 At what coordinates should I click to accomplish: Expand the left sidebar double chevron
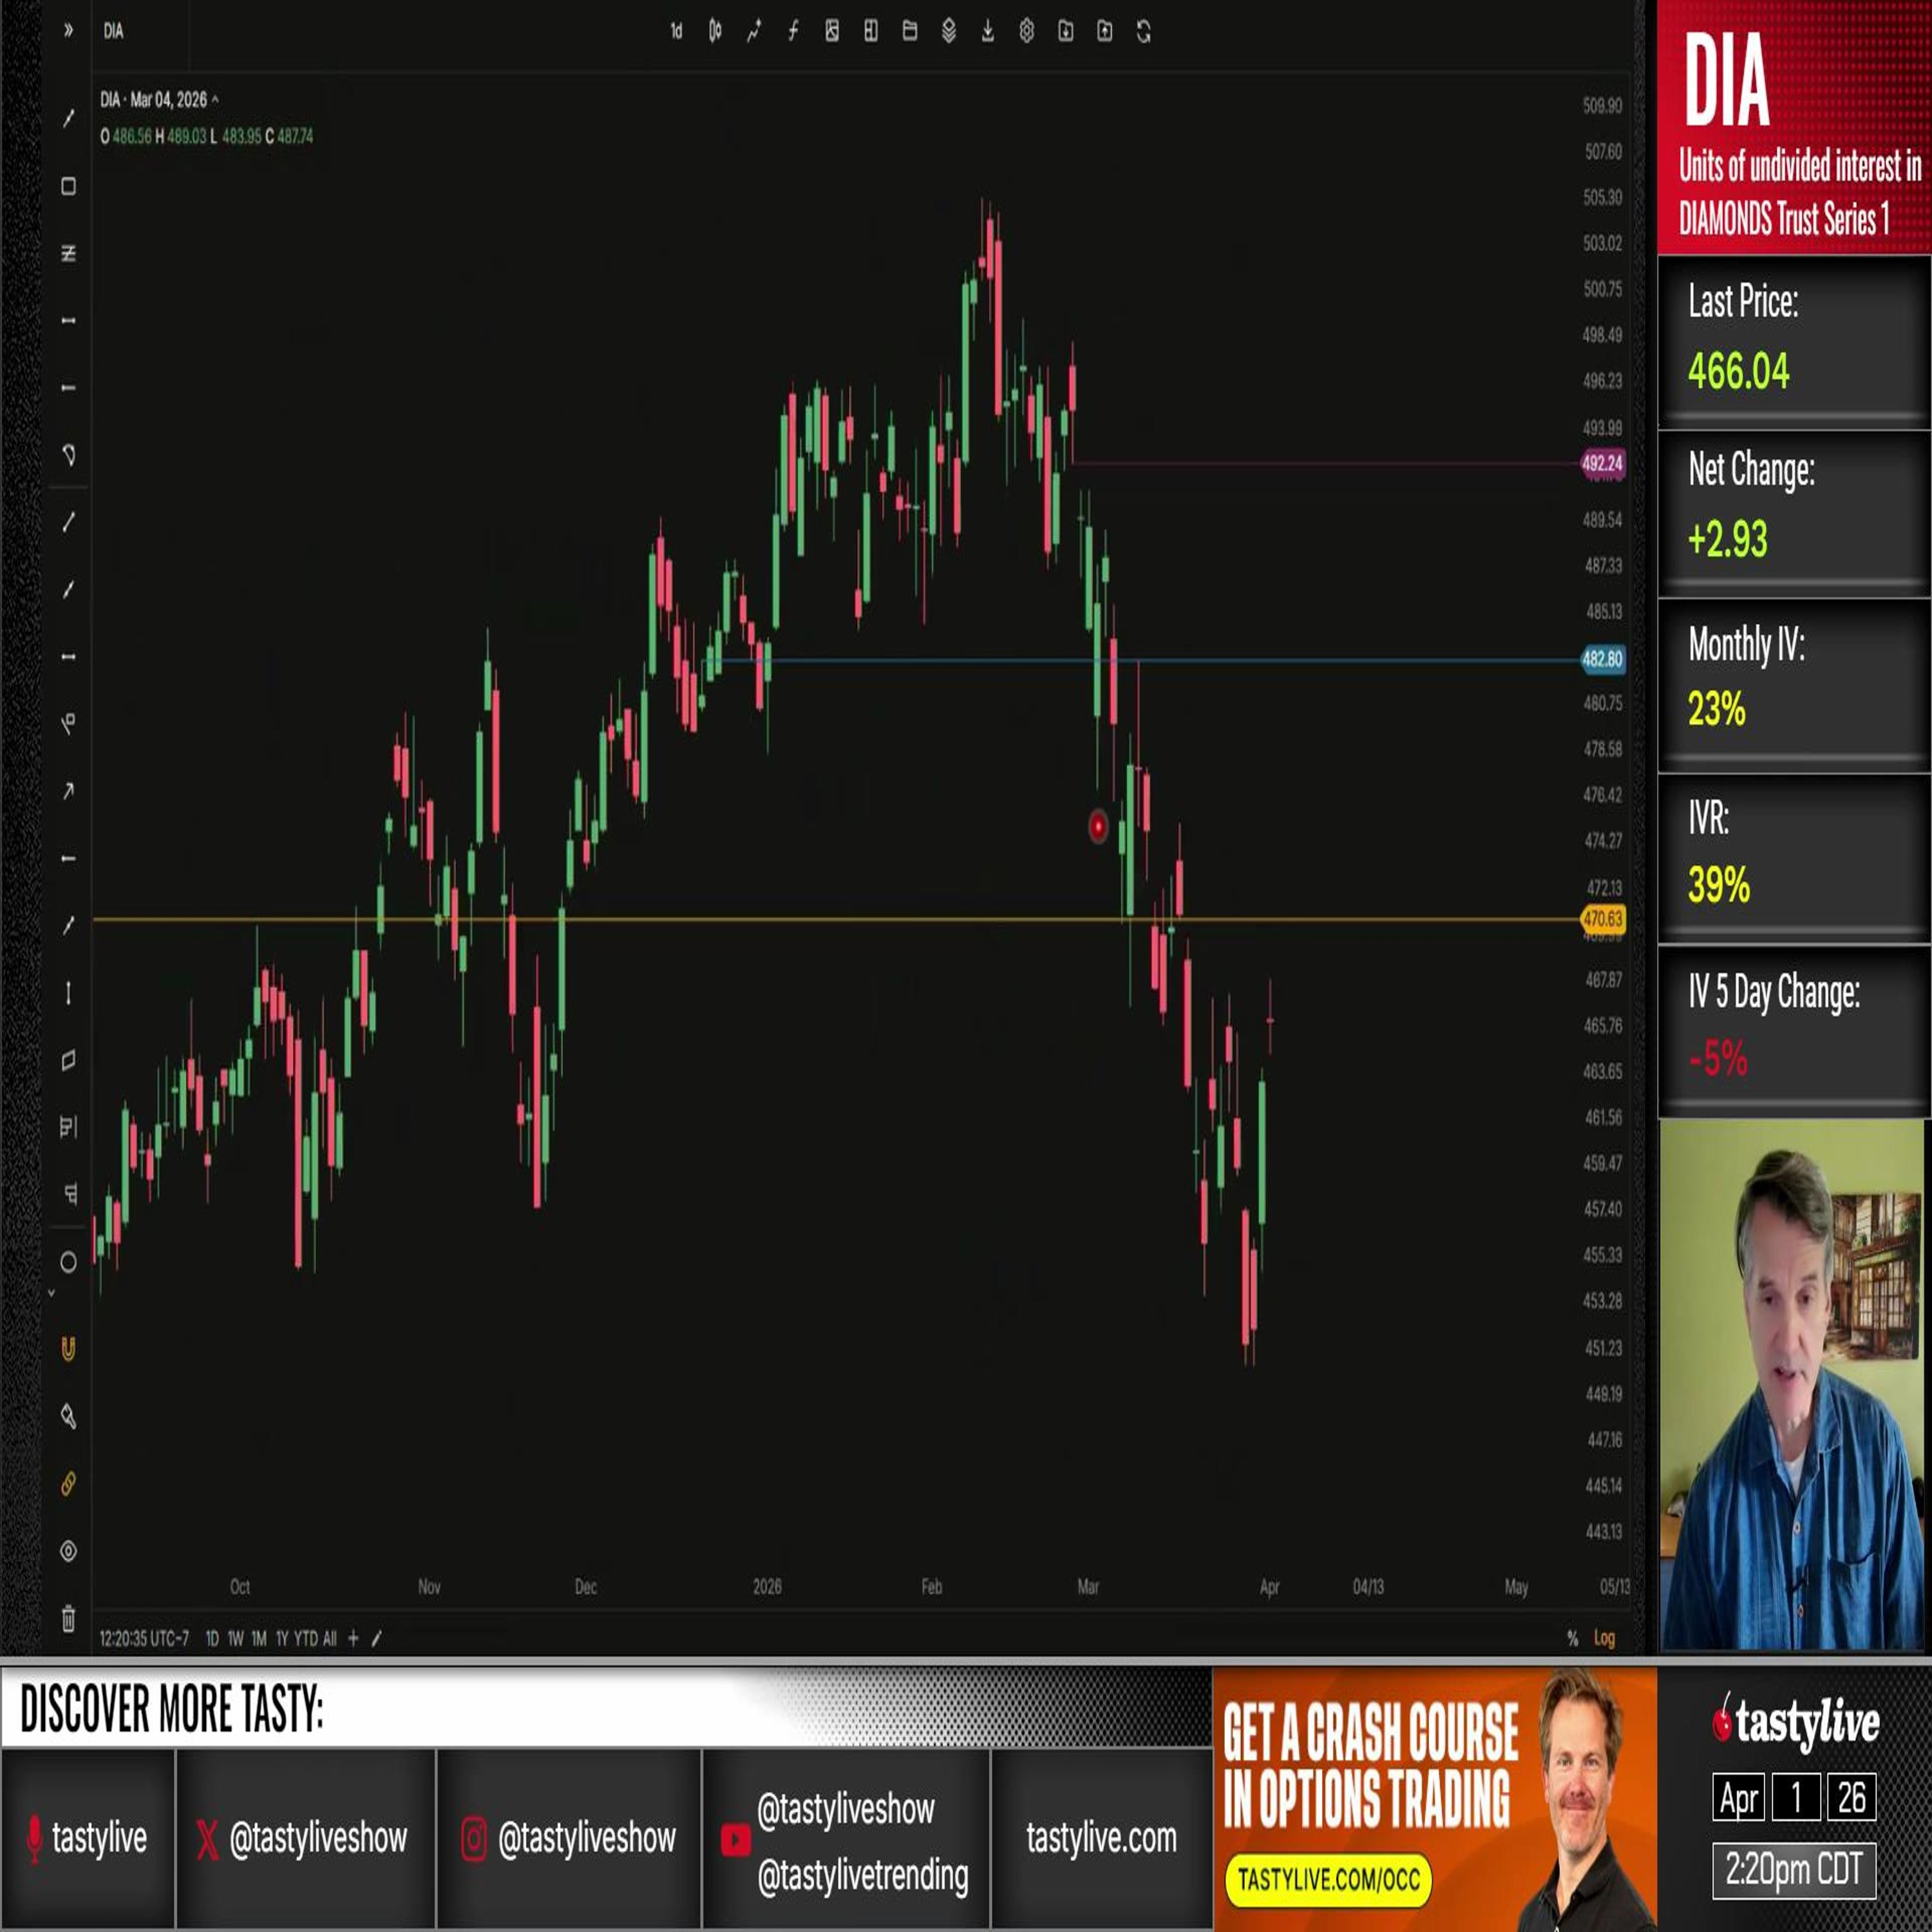click(68, 31)
